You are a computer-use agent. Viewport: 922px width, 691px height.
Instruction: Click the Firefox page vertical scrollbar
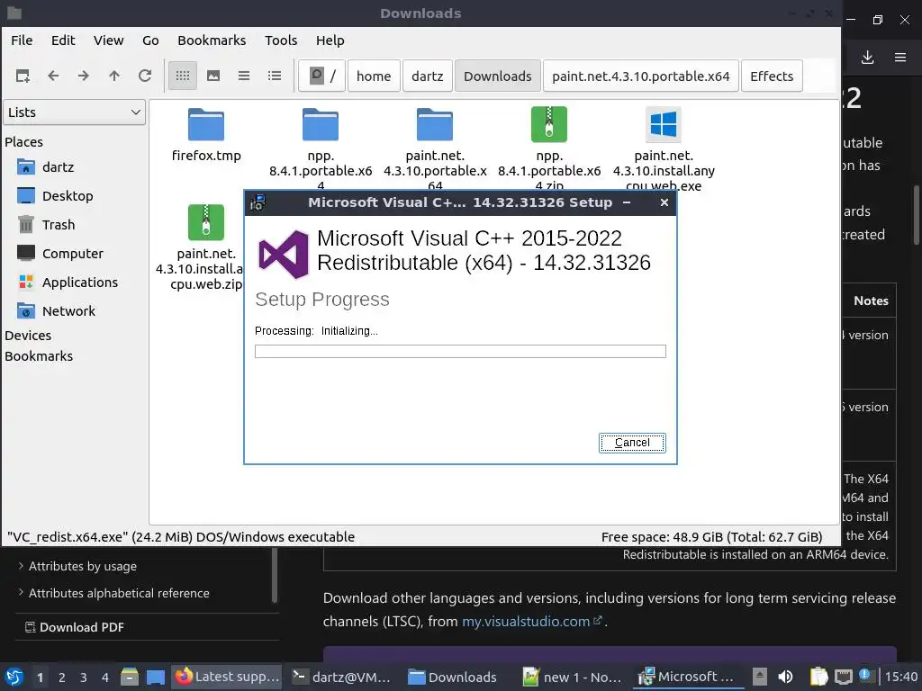(916, 215)
